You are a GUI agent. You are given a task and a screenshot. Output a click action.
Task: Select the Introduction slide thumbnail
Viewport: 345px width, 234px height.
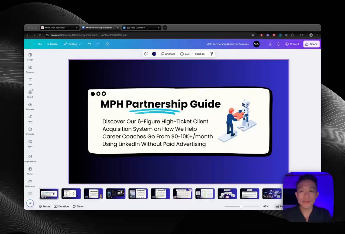pyautogui.click(x=93, y=194)
